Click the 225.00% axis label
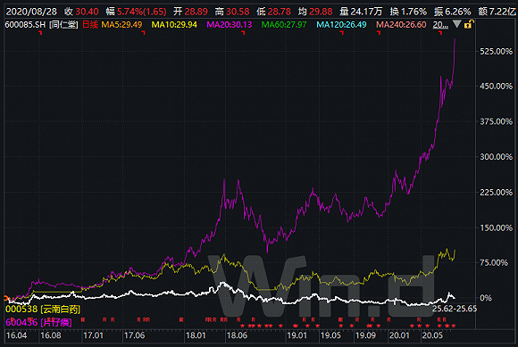The width and height of the screenshot is (518, 347). pyautogui.click(x=497, y=193)
